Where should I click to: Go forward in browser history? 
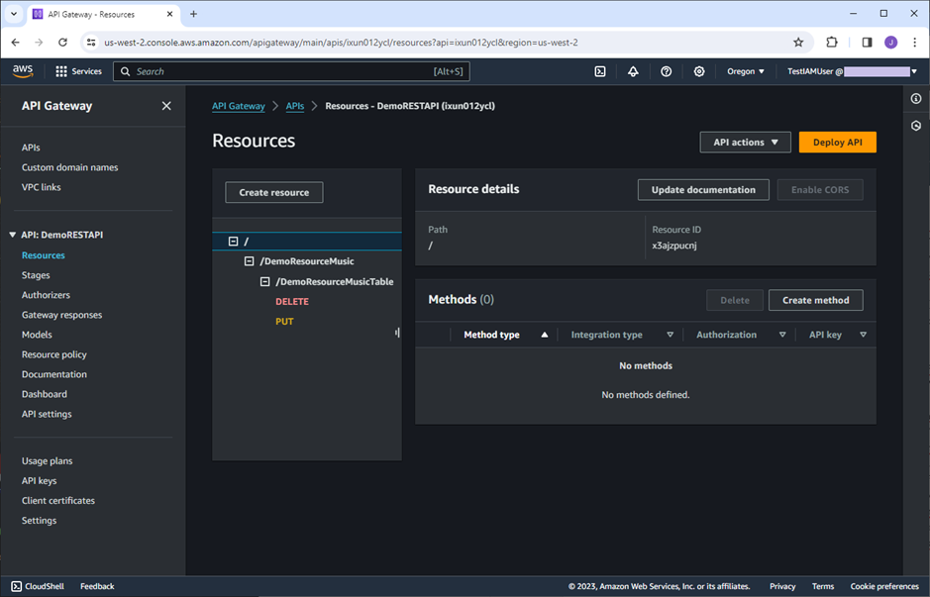click(40, 43)
